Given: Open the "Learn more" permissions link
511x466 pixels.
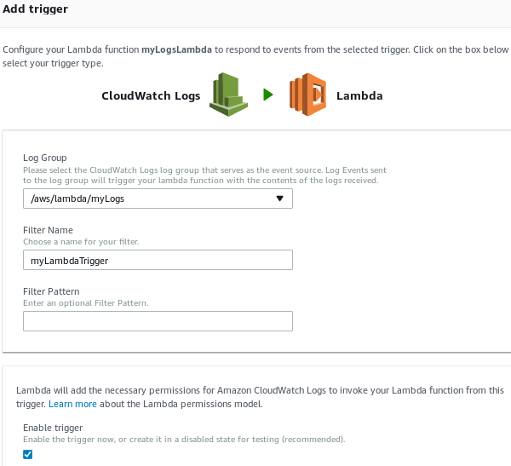Looking at the screenshot, I should [x=72, y=403].
